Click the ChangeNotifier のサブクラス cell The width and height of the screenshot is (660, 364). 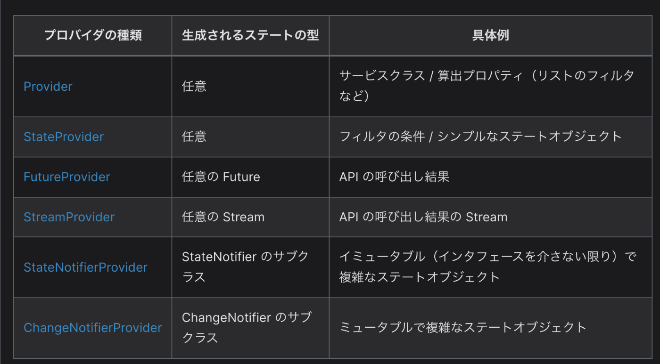250,328
